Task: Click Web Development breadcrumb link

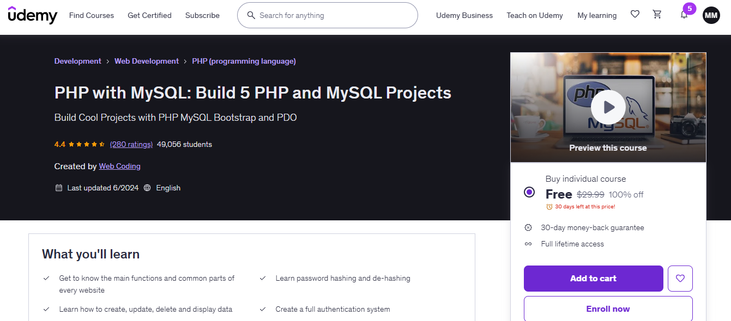Action: click(147, 61)
